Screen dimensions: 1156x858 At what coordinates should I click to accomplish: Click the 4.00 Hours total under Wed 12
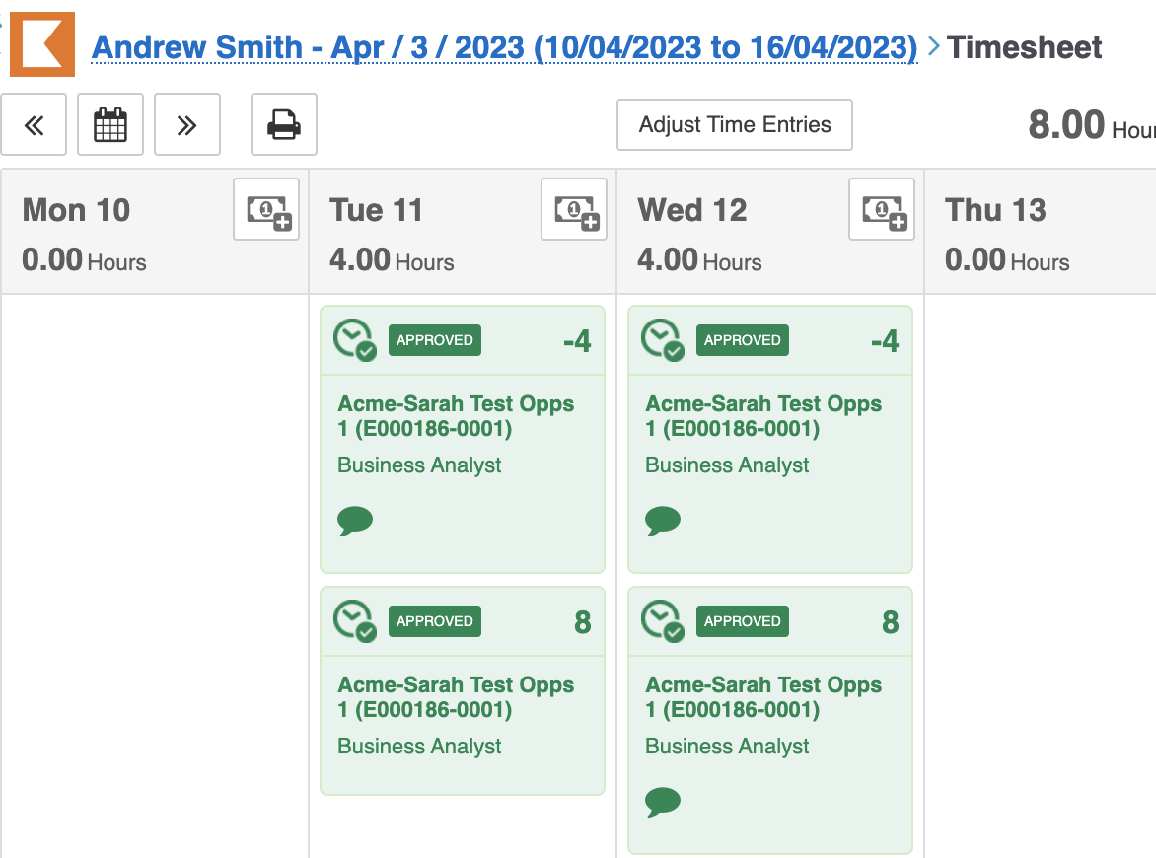699,260
